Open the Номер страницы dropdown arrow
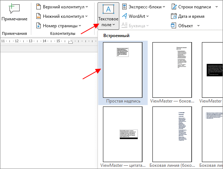The width and height of the screenshot is (223, 169). click(x=80, y=26)
